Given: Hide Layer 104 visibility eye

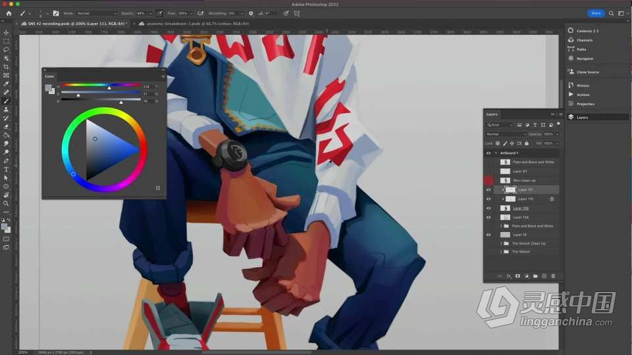Looking at the screenshot, I should click(x=488, y=218).
